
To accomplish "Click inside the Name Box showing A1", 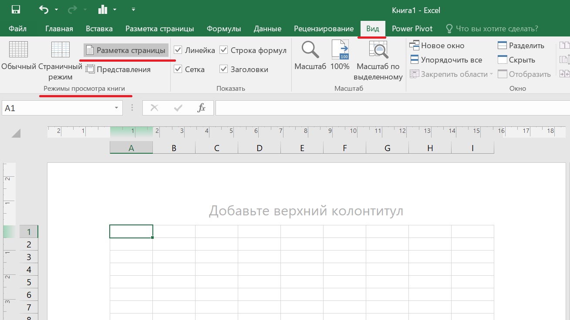I will pos(57,108).
